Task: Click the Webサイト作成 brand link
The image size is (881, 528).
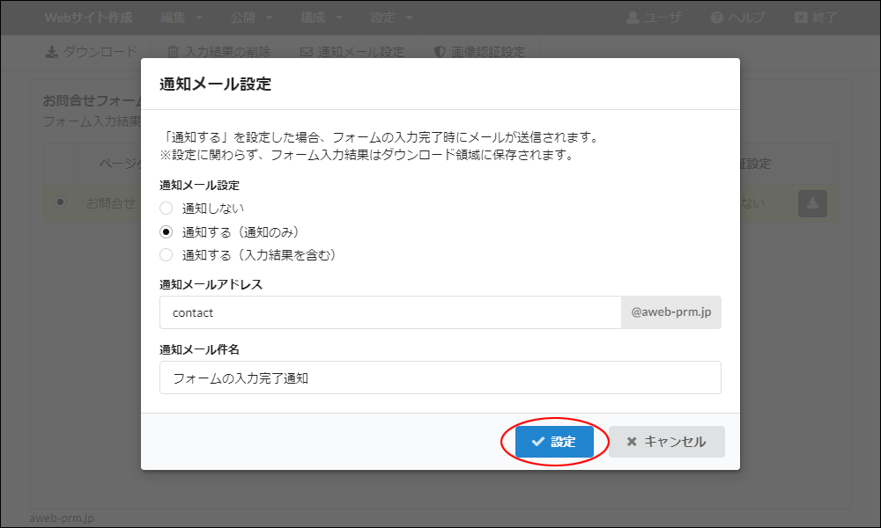Action: click(88, 18)
